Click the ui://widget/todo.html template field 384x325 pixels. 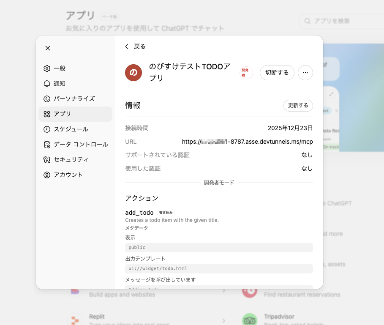219,269
